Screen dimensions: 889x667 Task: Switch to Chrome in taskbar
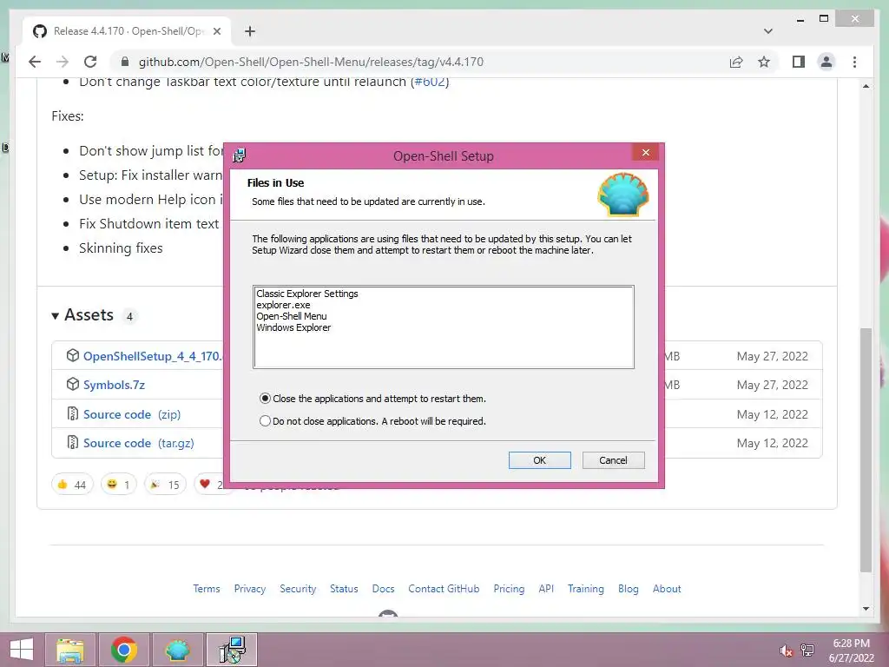pyautogui.click(x=123, y=650)
